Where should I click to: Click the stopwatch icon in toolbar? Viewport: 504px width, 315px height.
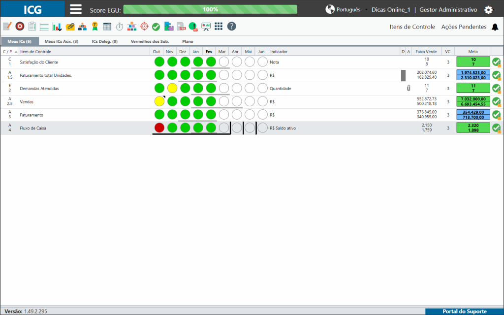click(120, 27)
